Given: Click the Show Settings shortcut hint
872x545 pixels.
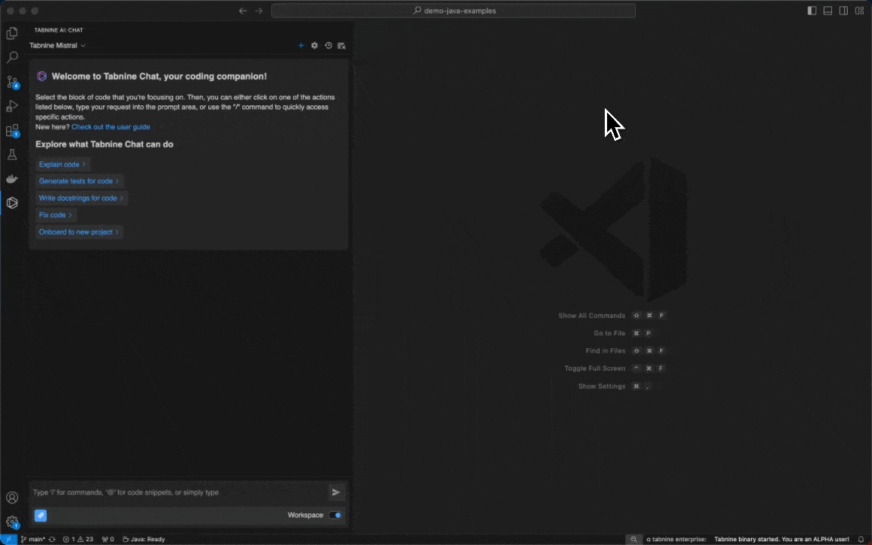Looking at the screenshot, I should [x=615, y=386].
